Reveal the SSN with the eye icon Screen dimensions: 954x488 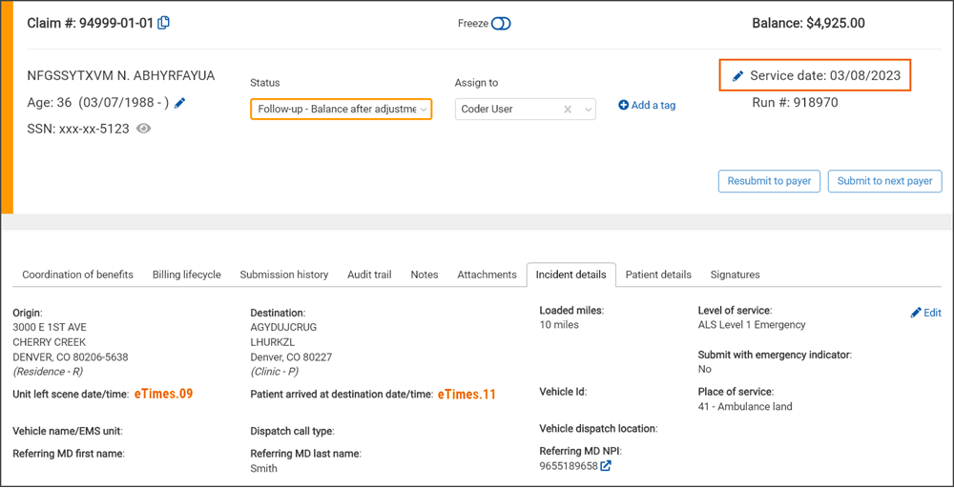click(143, 129)
